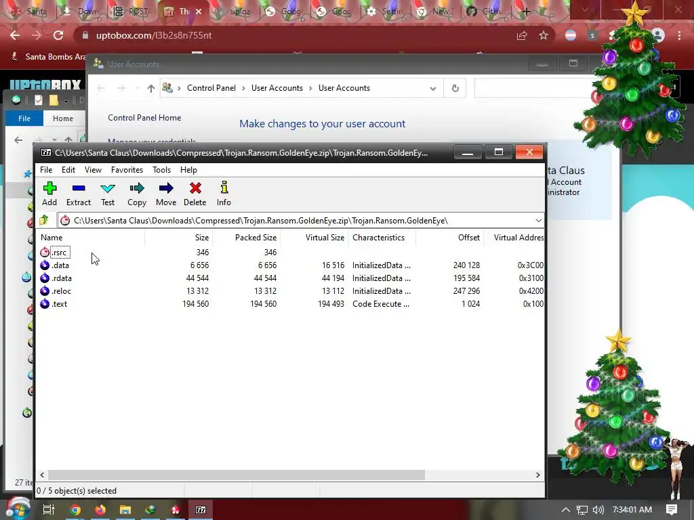Open the 7-Zip Edit menu
This screenshot has width=694, height=520.
pyautogui.click(x=68, y=170)
